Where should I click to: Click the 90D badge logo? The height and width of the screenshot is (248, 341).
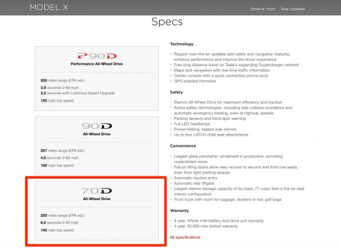(97, 126)
